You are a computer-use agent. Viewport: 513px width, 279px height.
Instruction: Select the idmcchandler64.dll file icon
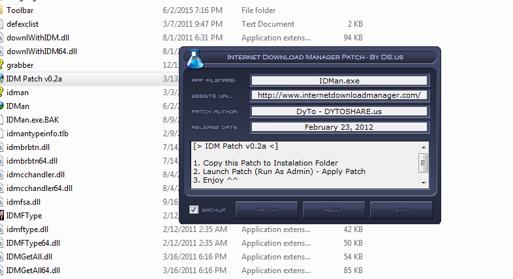pyautogui.click(x=1, y=188)
